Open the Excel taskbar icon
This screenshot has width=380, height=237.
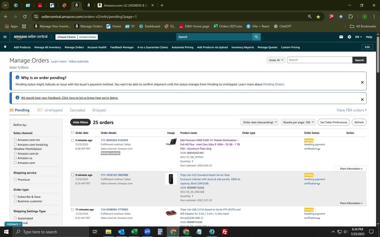[134, 232]
